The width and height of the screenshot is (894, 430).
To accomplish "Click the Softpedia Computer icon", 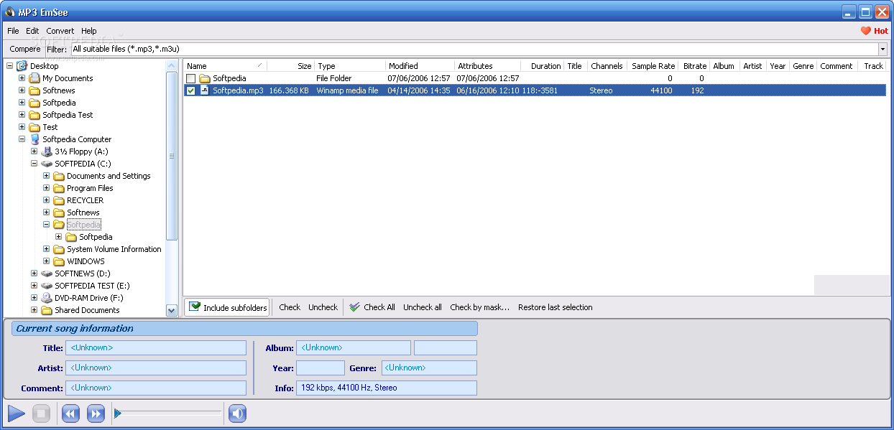I will tap(34, 139).
